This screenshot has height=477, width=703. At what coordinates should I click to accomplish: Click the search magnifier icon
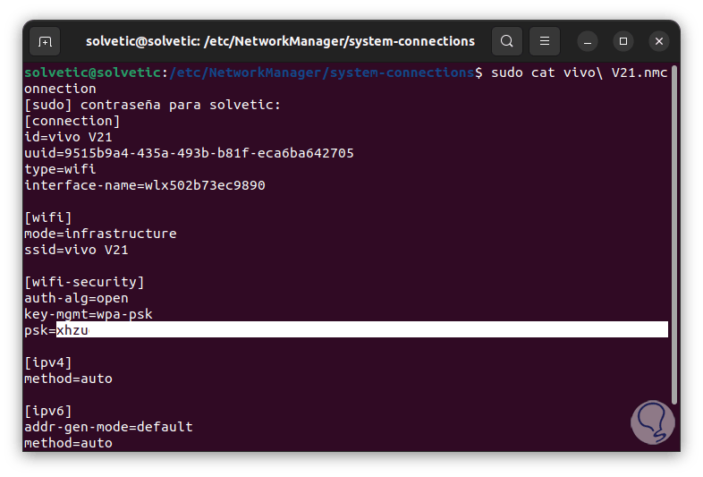pos(507,41)
